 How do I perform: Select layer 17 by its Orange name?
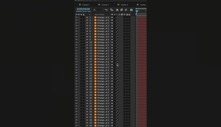pos(103,62)
